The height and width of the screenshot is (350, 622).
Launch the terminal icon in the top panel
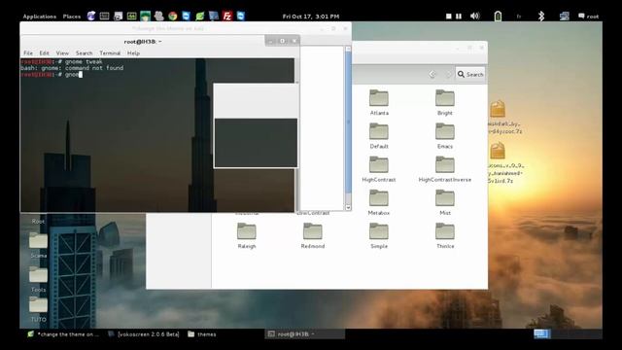click(104, 16)
